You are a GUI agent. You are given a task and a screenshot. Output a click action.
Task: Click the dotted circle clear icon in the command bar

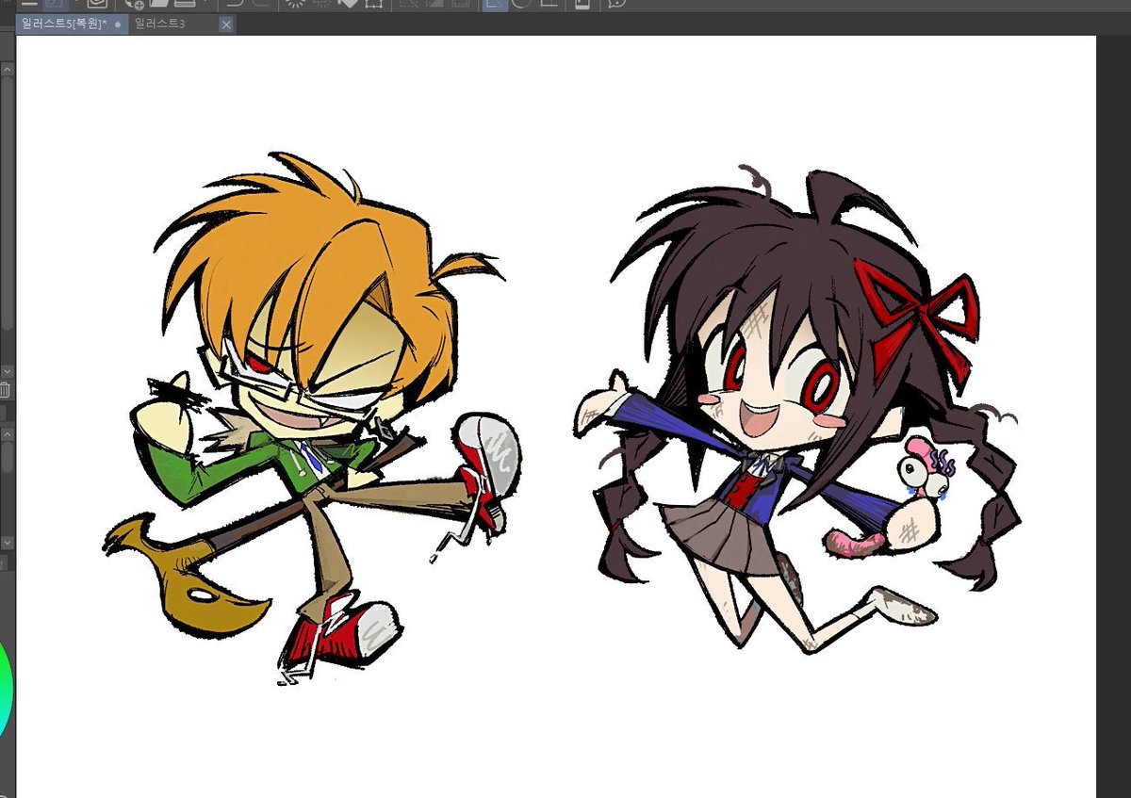coord(295,4)
